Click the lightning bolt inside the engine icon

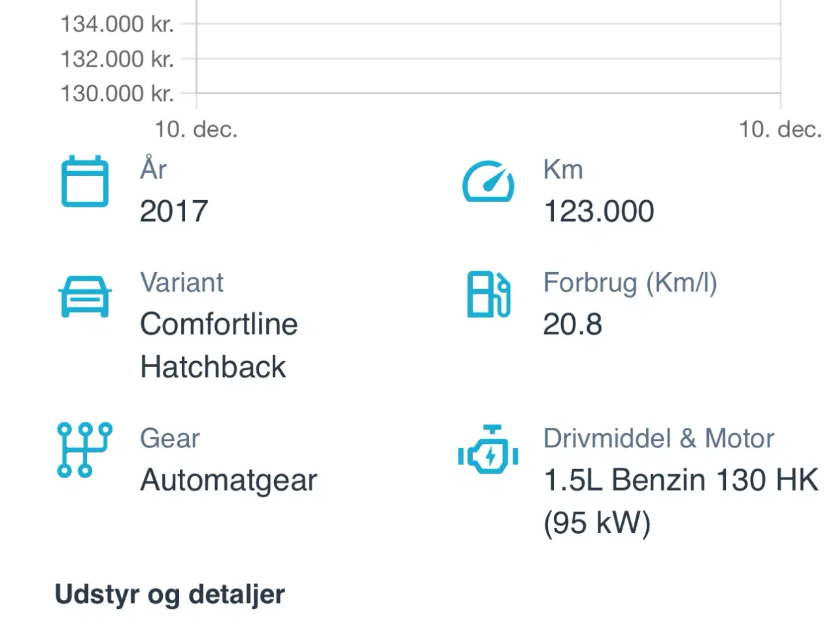click(x=489, y=456)
